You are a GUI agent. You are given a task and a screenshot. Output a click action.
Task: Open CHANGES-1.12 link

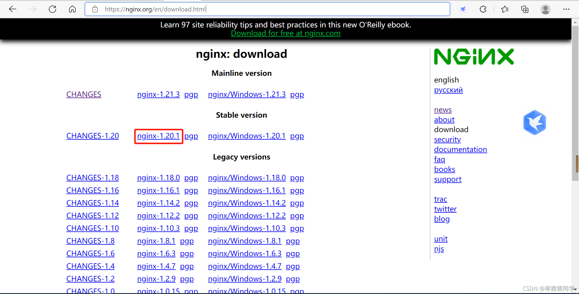pyautogui.click(x=93, y=216)
